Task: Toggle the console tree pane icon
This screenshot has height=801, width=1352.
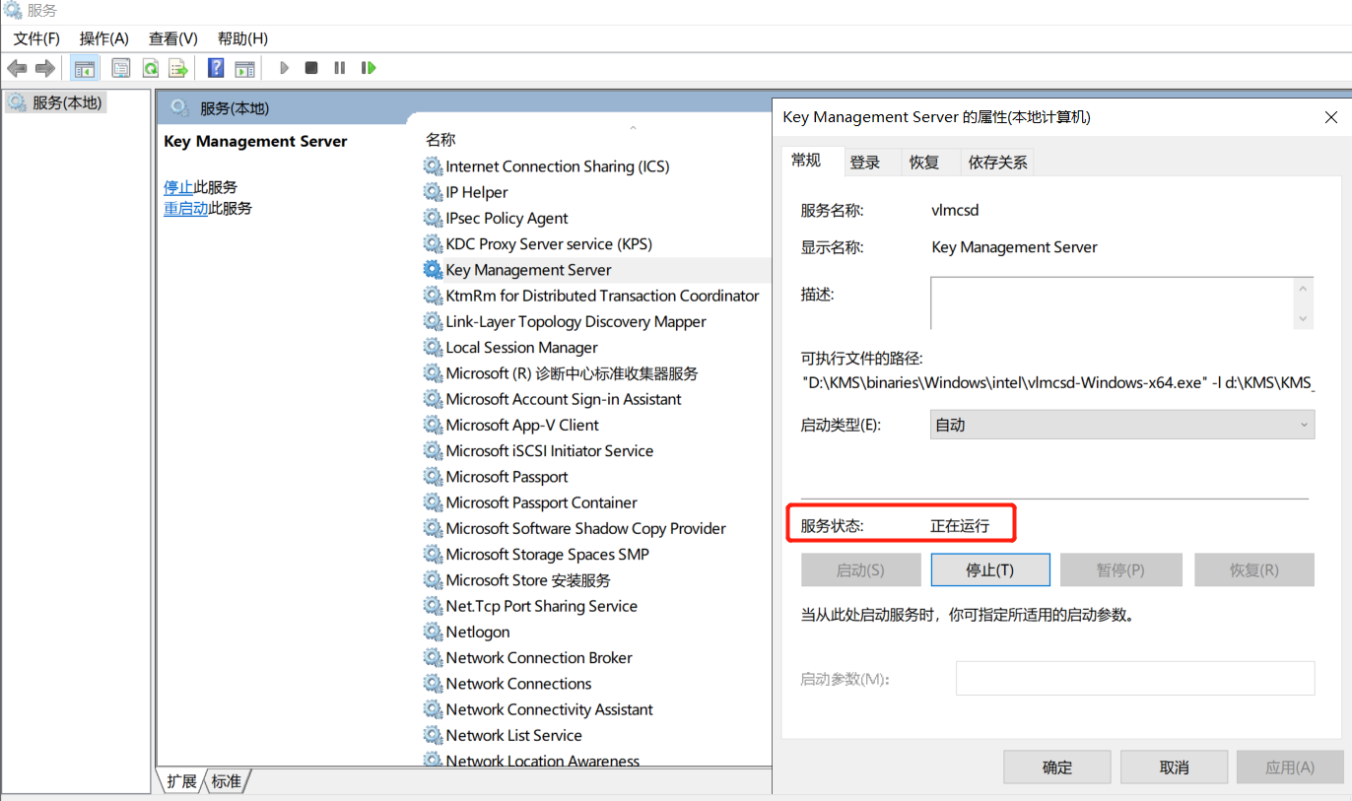Action: (x=85, y=67)
